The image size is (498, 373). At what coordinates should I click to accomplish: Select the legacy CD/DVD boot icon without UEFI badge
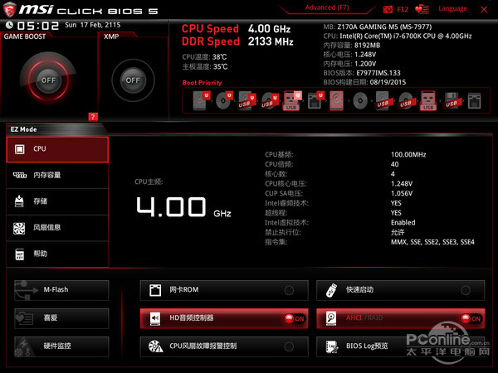pyautogui.click(x=360, y=101)
